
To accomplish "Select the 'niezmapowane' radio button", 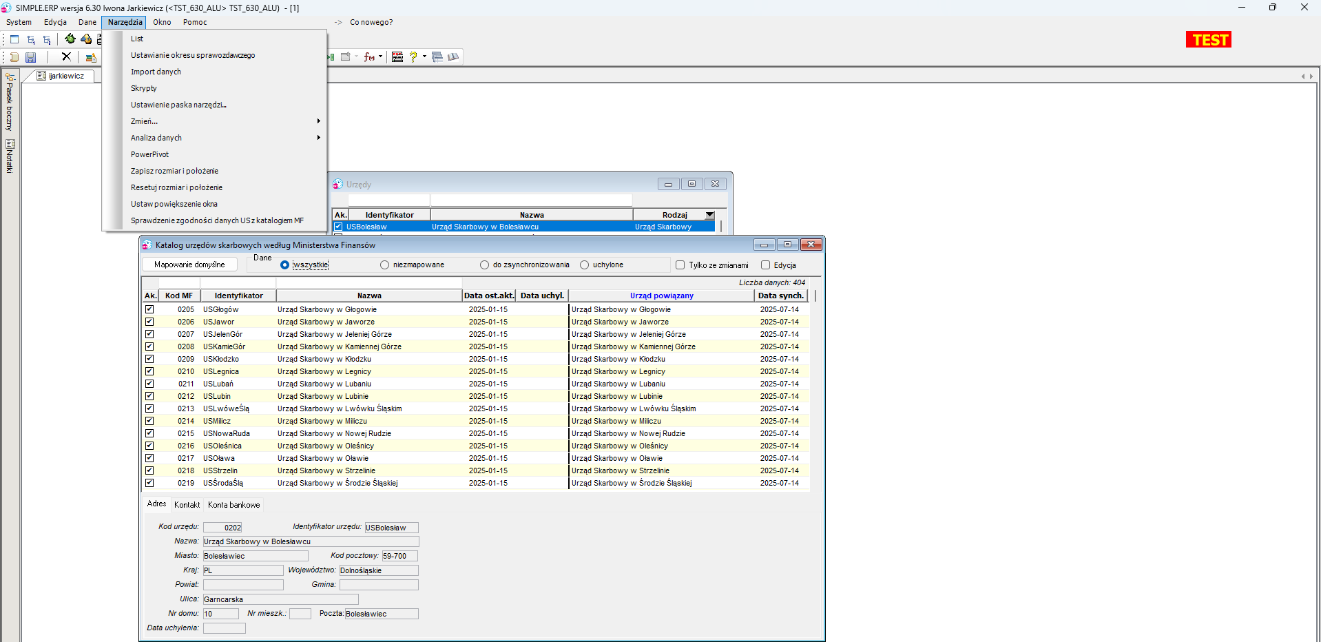I will pyautogui.click(x=384, y=265).
